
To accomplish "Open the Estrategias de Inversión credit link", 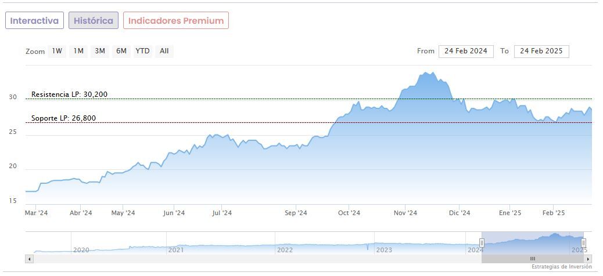I will click(561, 267).
